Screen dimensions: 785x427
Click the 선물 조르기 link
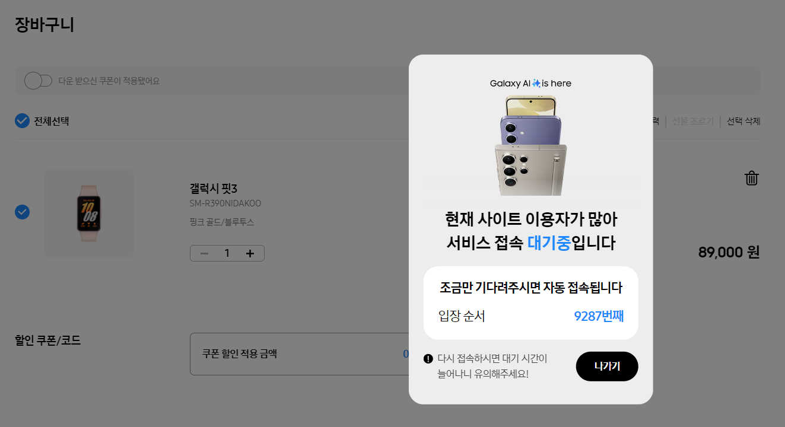[693, 120]
